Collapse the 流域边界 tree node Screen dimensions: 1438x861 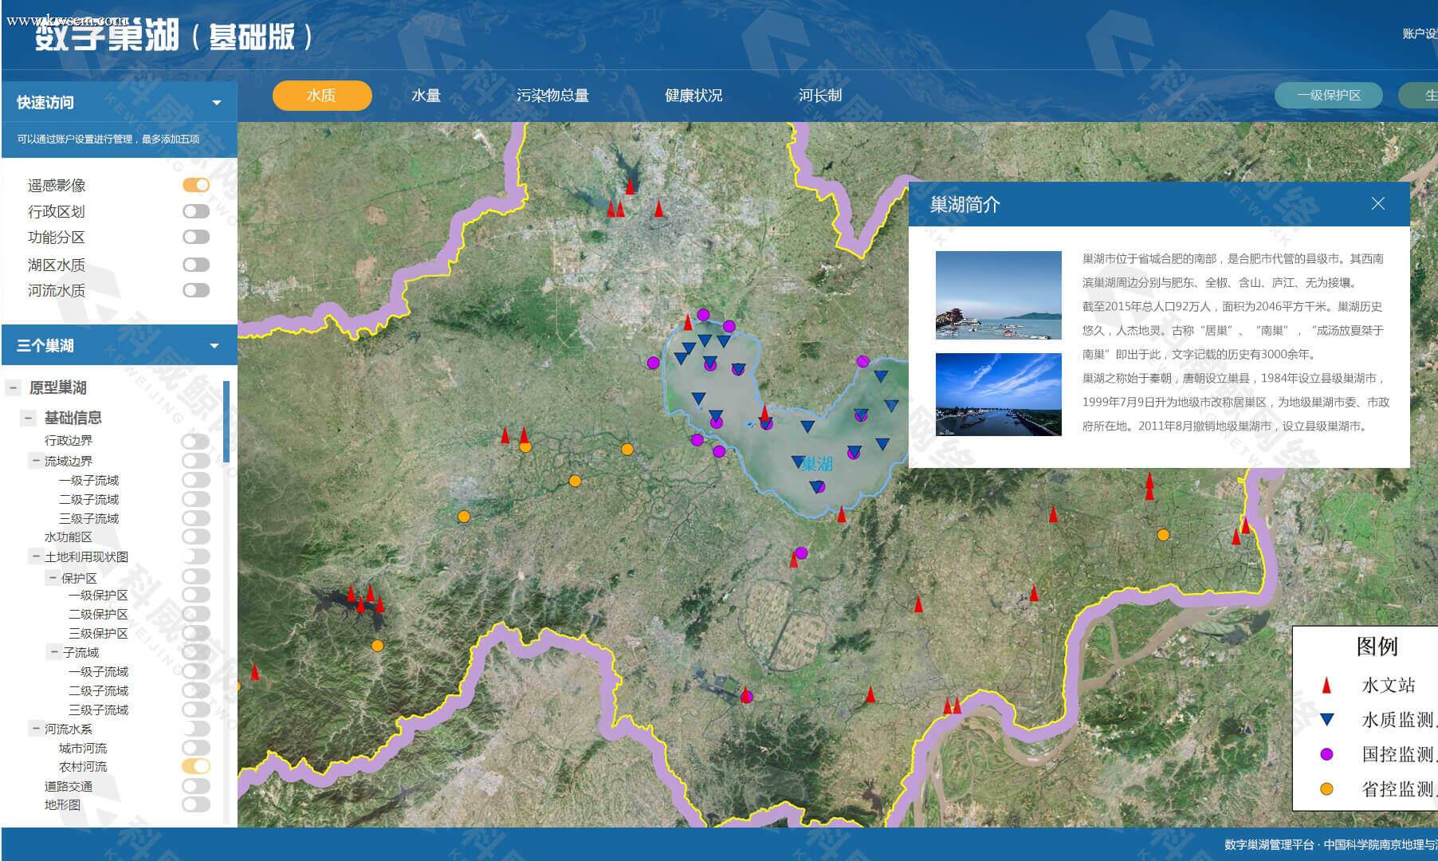click(36, 461)
